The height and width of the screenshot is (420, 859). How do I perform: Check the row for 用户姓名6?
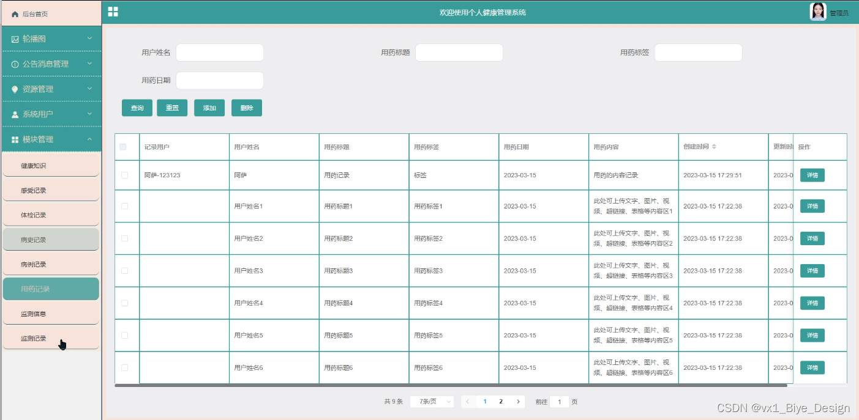coord(124,367)
